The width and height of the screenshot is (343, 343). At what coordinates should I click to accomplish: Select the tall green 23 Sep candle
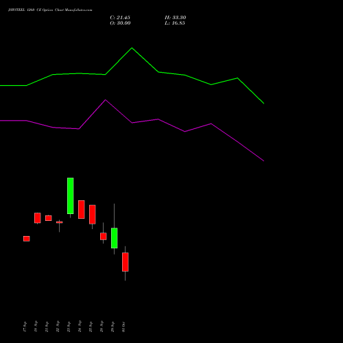click(71, 196)
